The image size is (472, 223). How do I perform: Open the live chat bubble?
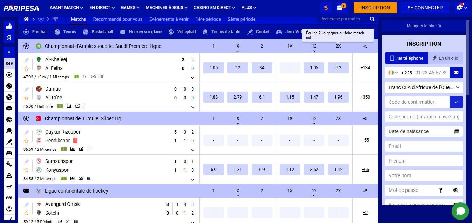click(x=460, y=211)
